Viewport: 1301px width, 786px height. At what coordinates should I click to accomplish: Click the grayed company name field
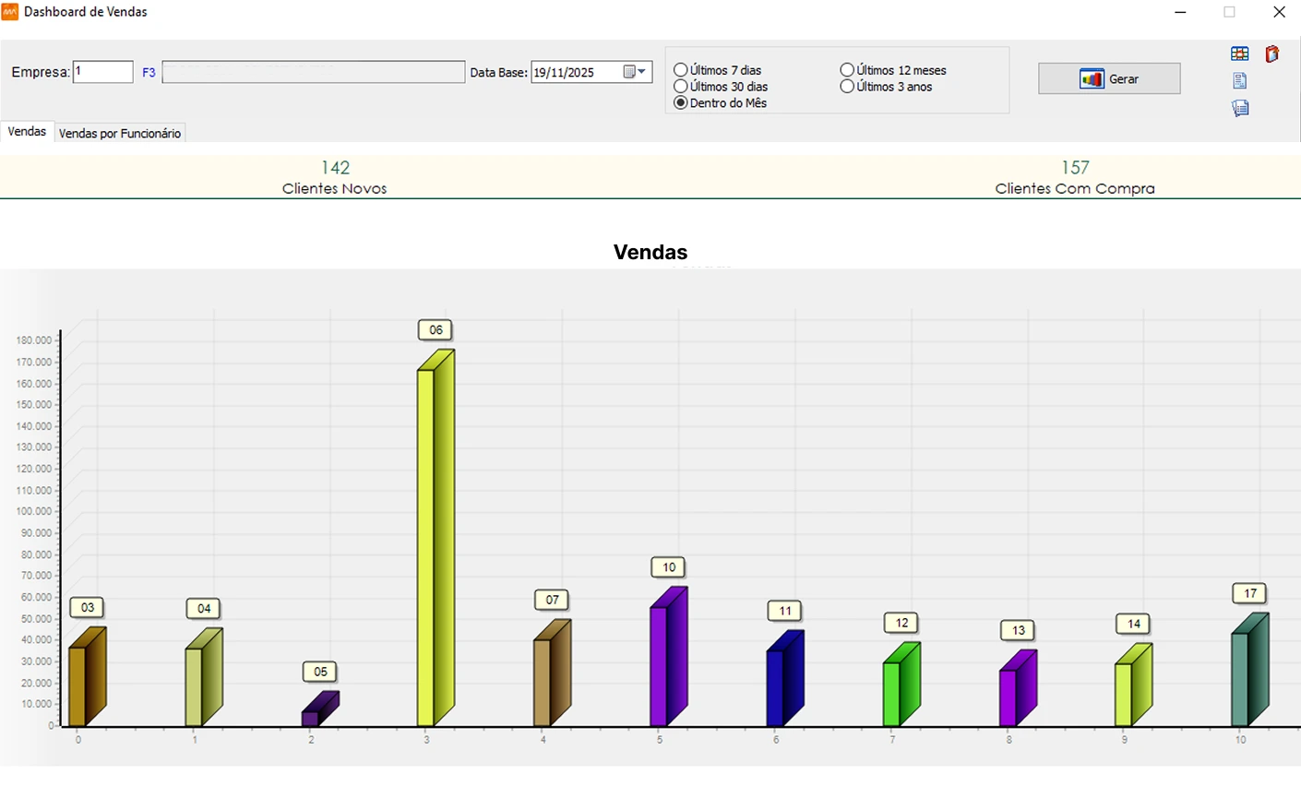313,72
